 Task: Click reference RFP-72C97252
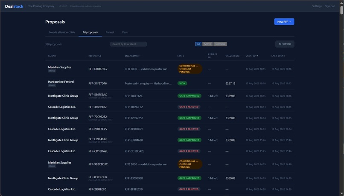point(98,117)
